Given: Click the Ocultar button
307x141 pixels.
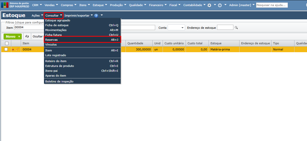Looking at the screenshot, I should [38, 36].
